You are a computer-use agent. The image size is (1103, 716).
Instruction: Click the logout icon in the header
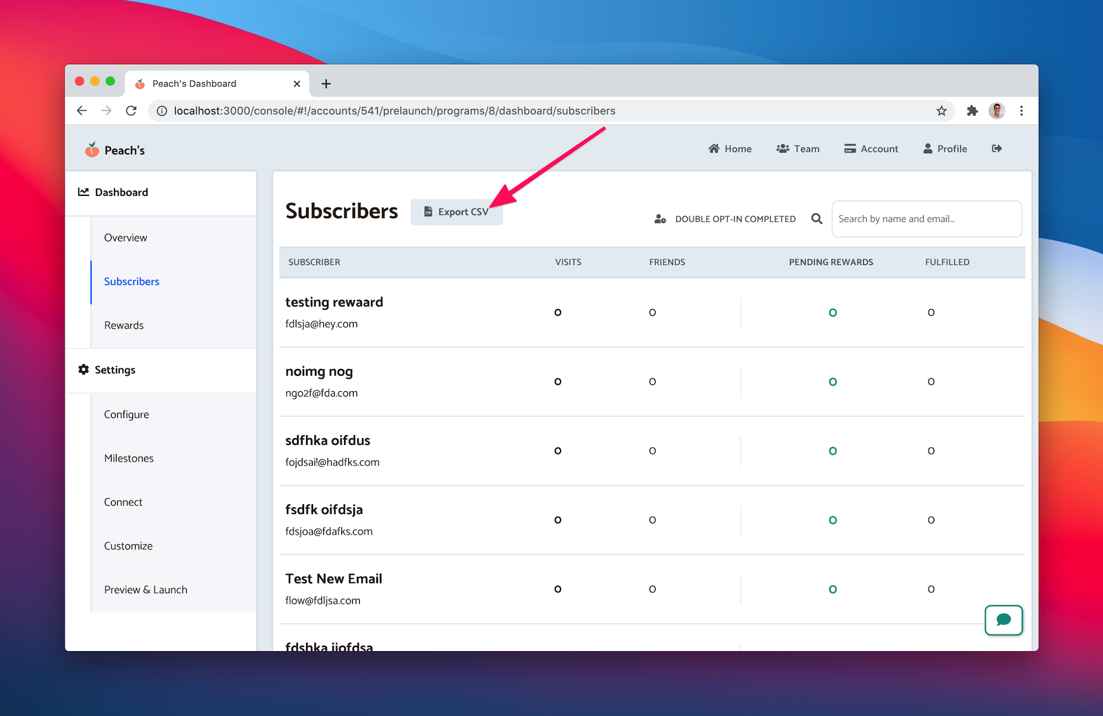click(997, 148)
